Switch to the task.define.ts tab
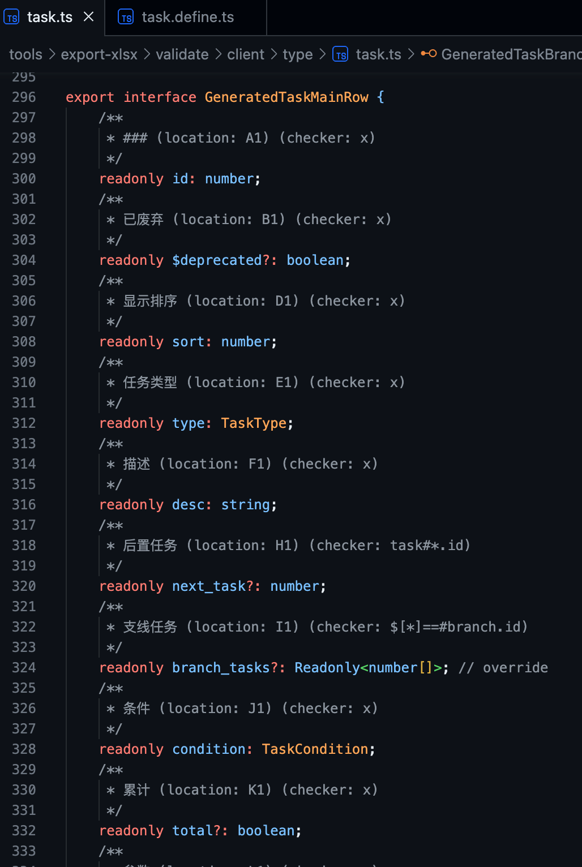 (187, 18)
